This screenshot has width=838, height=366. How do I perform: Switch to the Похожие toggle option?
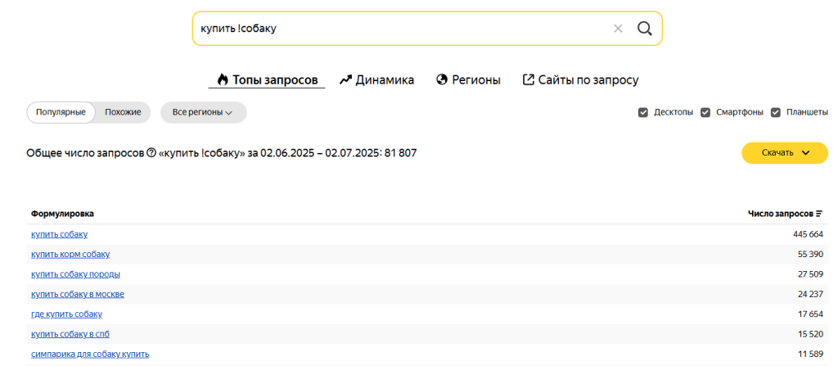pyautogui.click(x=123, y=112)
